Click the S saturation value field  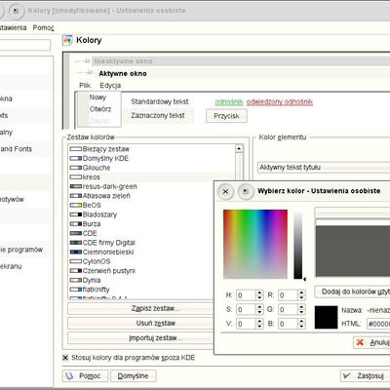(x=246, y=310)
